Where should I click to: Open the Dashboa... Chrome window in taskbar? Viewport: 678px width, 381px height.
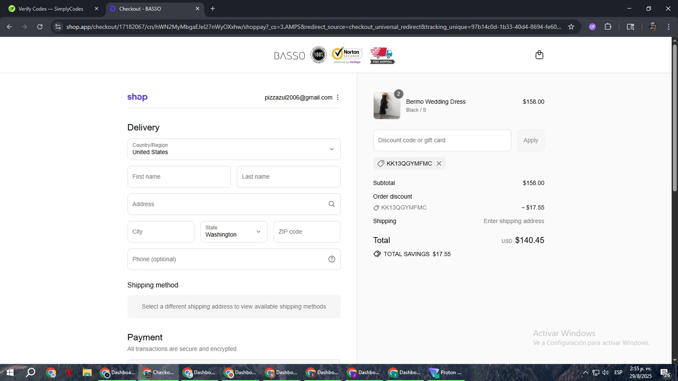coord(118,372)
